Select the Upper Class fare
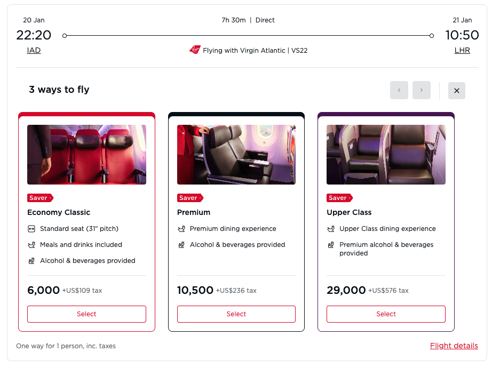 [385, 314]
